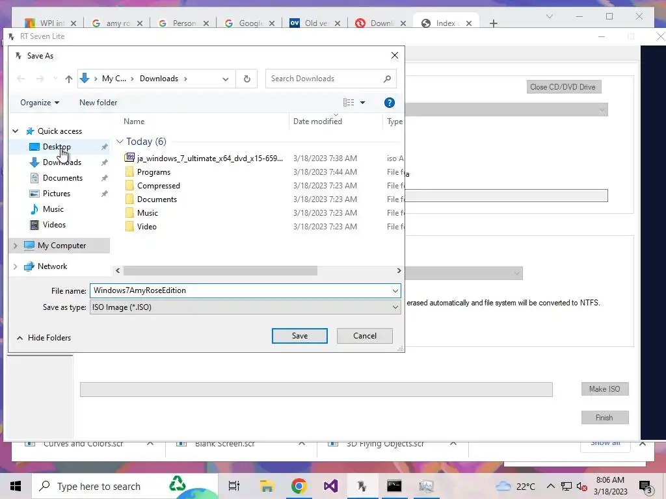Change the view layout icon

click(349, 103)
